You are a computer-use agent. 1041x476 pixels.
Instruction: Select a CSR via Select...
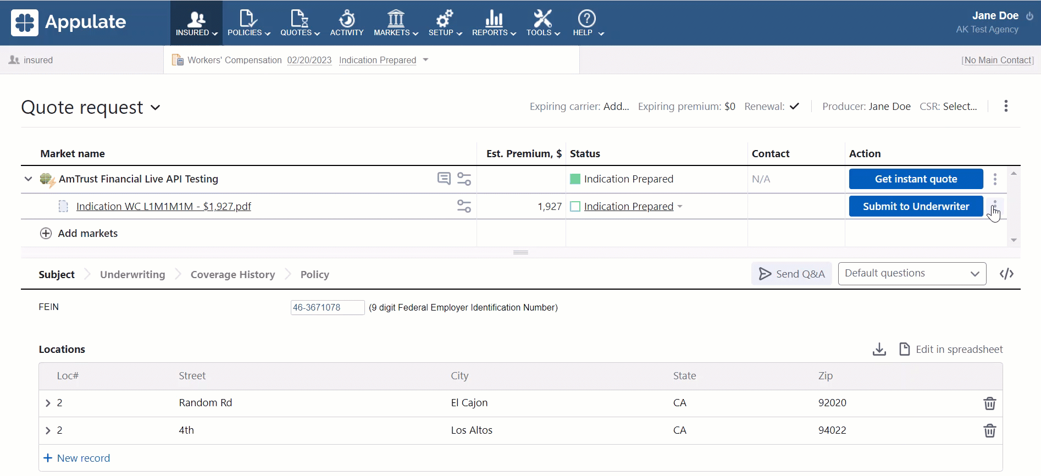point(960,106)
